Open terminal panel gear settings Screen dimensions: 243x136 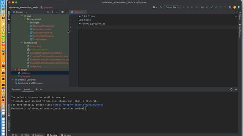tap(231, 90)
